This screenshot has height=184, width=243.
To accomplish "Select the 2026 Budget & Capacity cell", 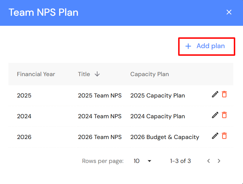I will [x=165, y=137].
